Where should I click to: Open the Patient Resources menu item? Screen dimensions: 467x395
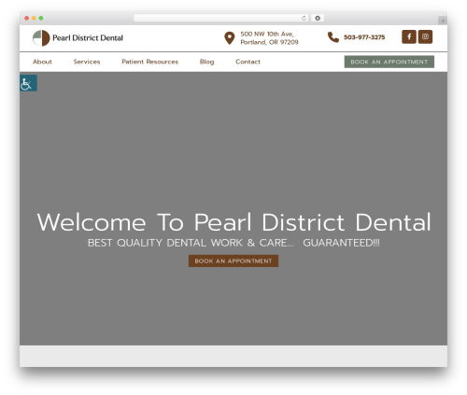point(150,62)
